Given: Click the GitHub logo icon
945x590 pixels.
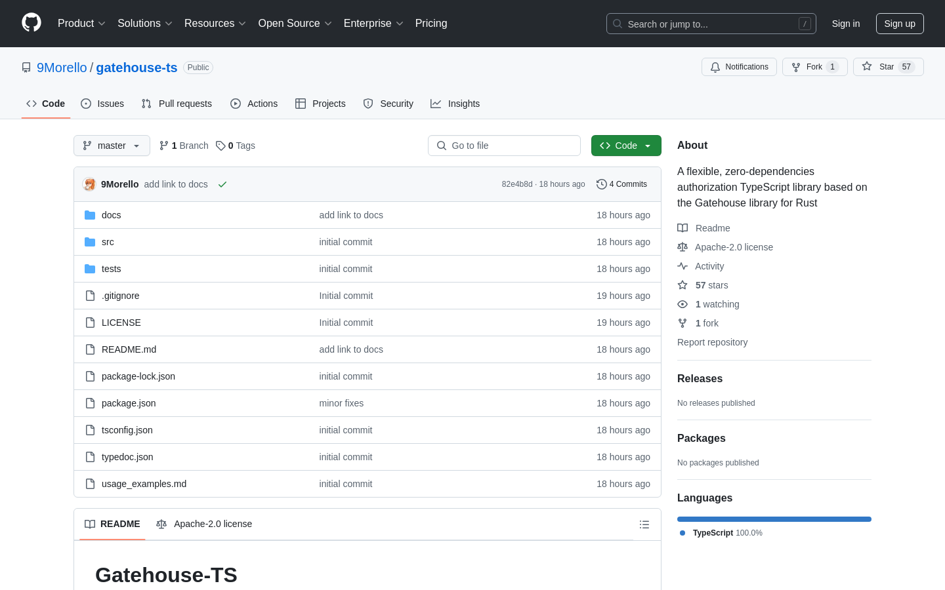Looking at the screenshot, I should [x=31, y=23].
